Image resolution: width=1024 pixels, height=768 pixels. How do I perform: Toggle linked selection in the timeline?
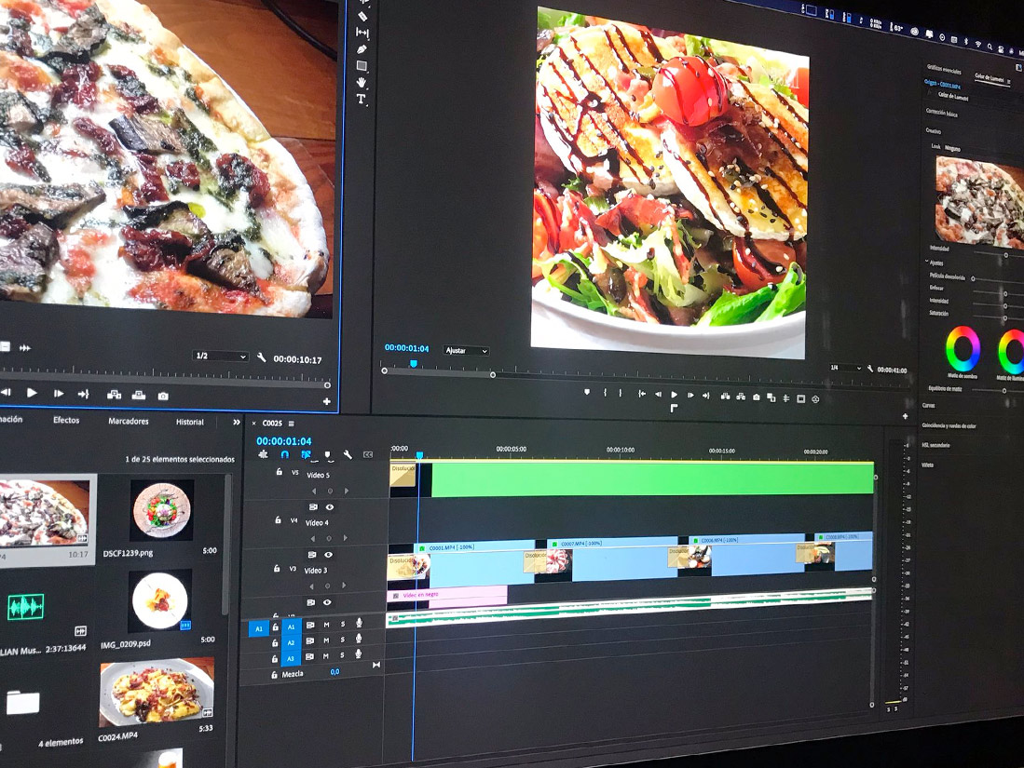306,455
